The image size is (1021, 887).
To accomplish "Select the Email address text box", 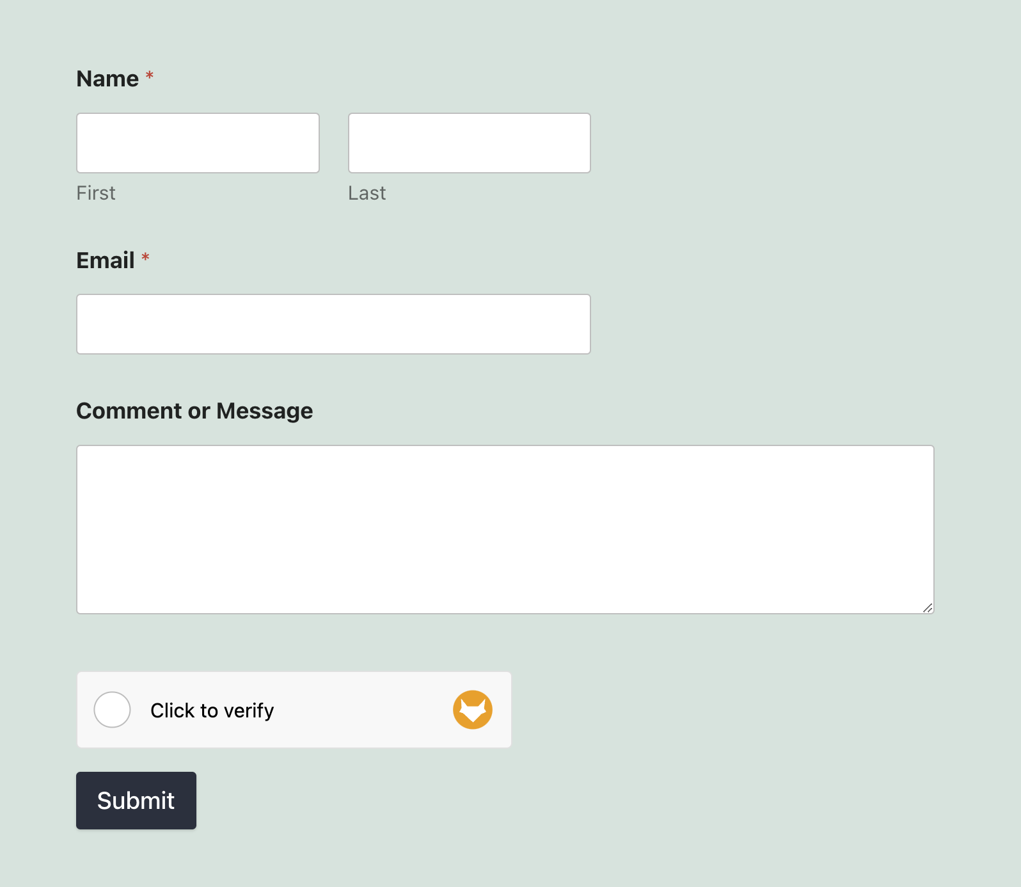I will (333, 324).
